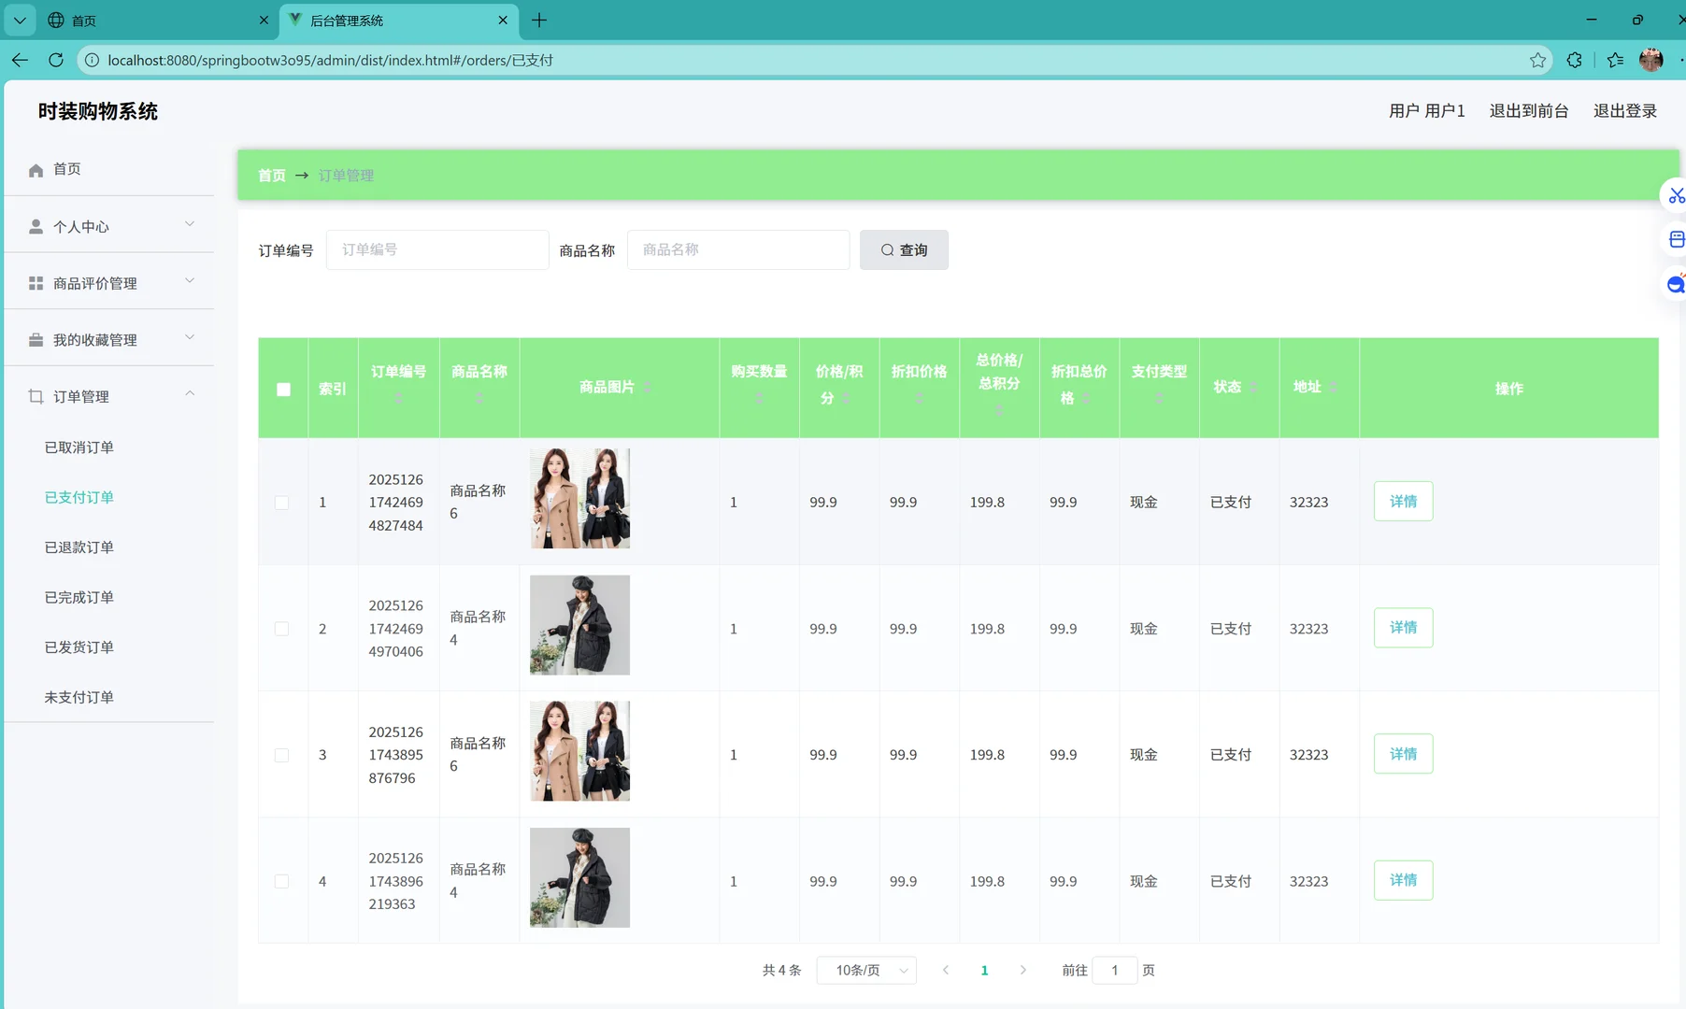Open the product image in row 2
This screenshot has width=1686, height=1009.
(x=579, y=625)
